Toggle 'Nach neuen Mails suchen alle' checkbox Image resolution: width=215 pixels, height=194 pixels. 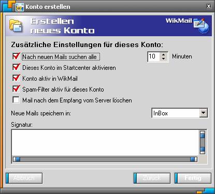point(16,56)
